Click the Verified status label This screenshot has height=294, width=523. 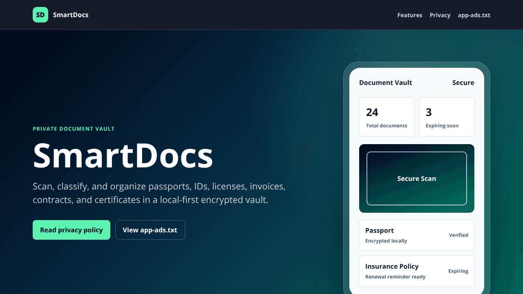(458, 235)
